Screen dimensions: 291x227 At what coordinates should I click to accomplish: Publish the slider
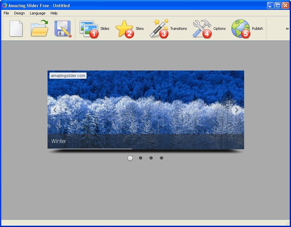pos(241,29)
